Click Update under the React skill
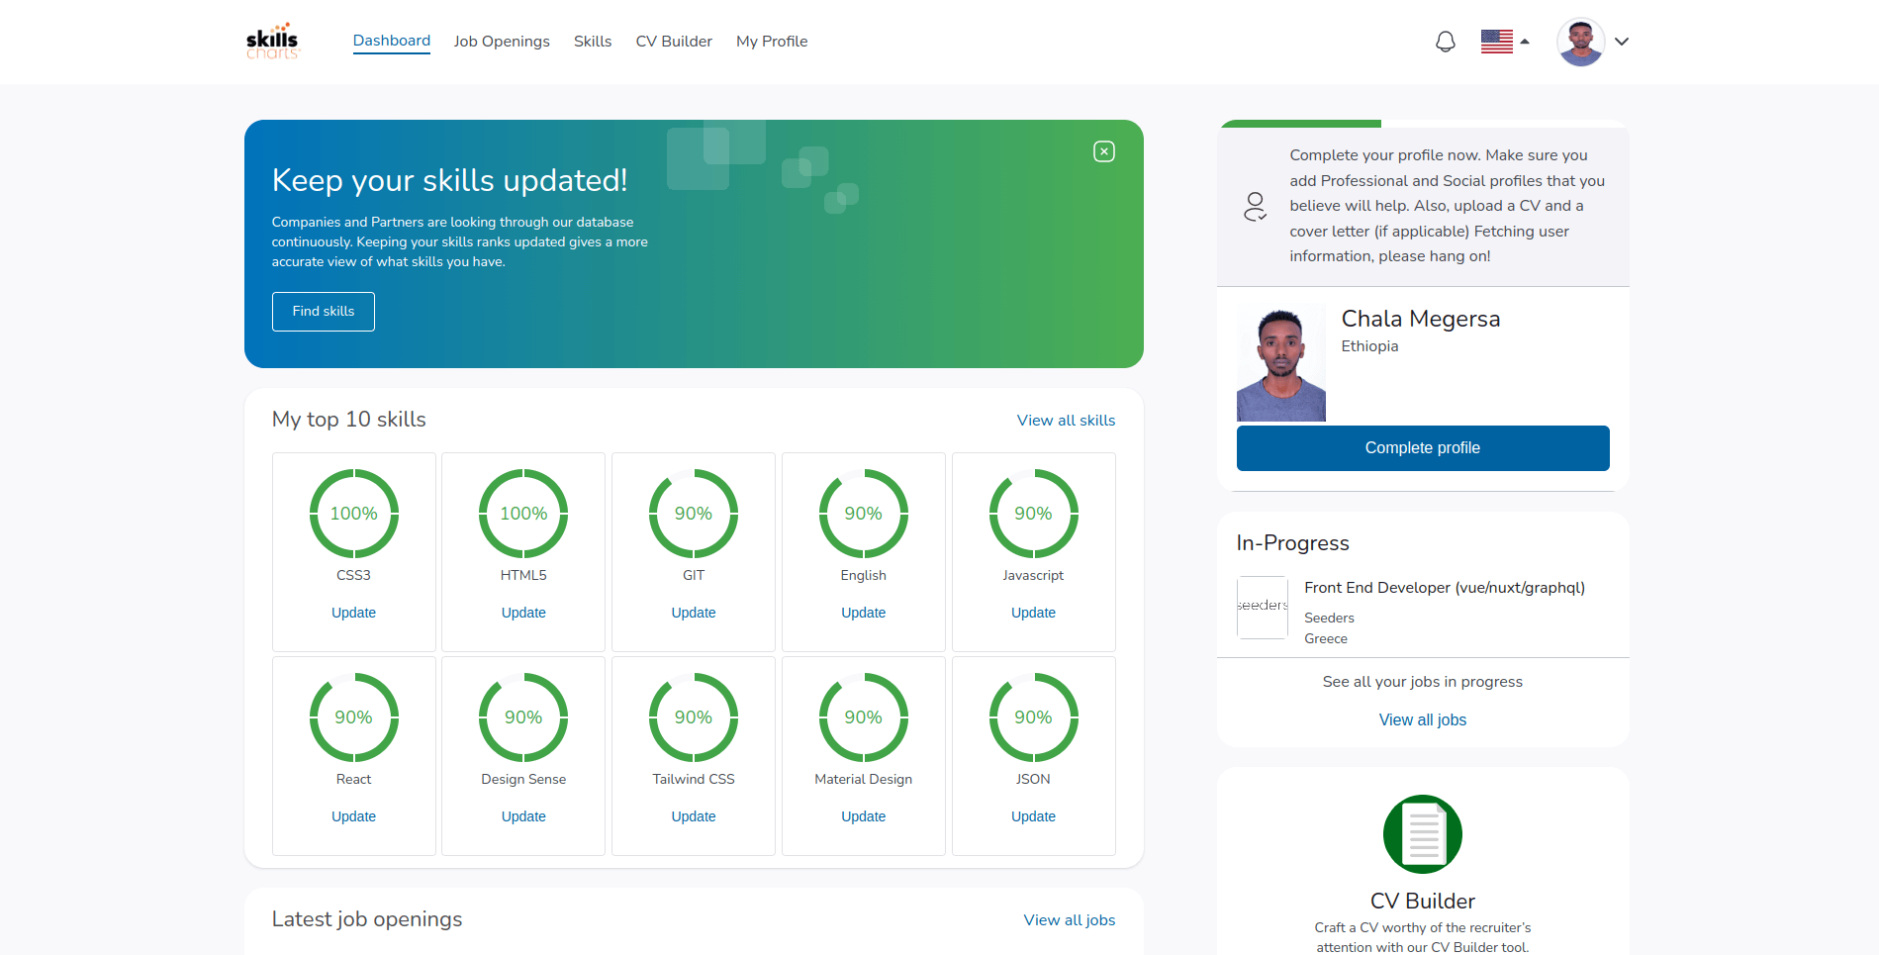This screenshot has height=955, width=1879. pos(353,816)
